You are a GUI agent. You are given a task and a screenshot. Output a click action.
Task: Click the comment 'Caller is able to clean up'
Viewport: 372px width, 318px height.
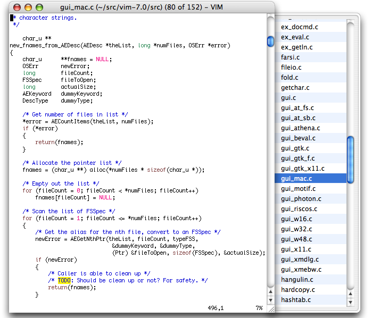[x=99, y=273]
